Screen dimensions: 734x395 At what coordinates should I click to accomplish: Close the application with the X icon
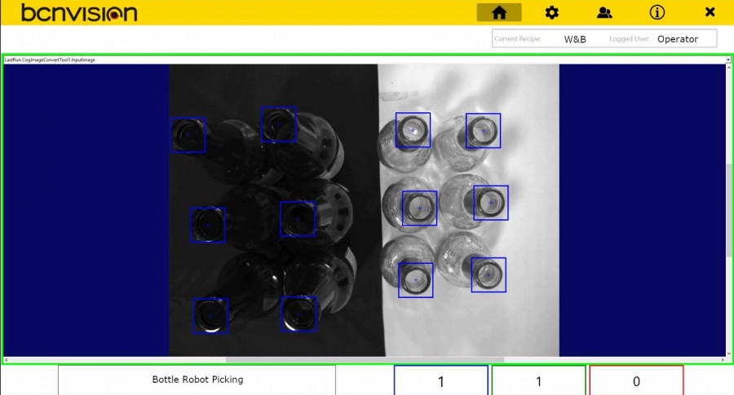coord(710,12)
